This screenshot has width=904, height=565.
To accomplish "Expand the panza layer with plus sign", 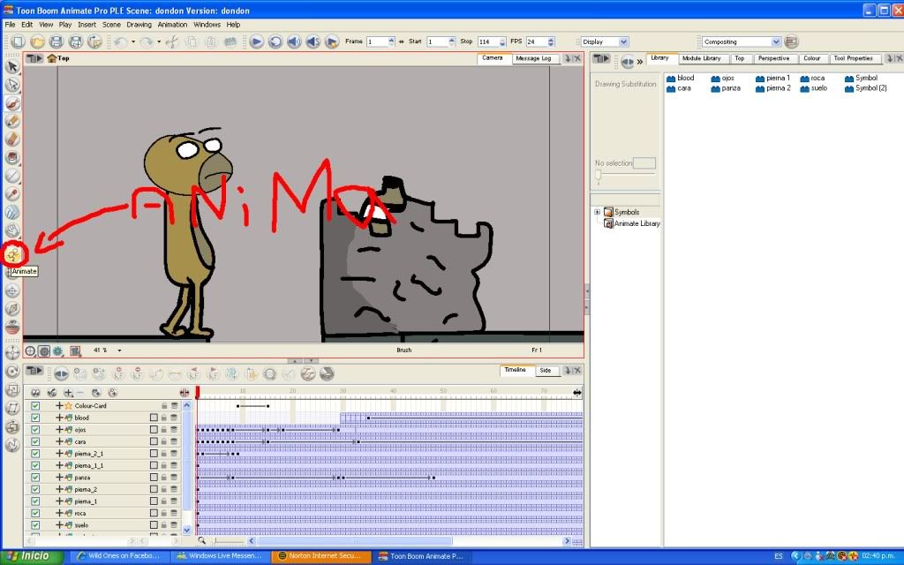I will point(59,478).
